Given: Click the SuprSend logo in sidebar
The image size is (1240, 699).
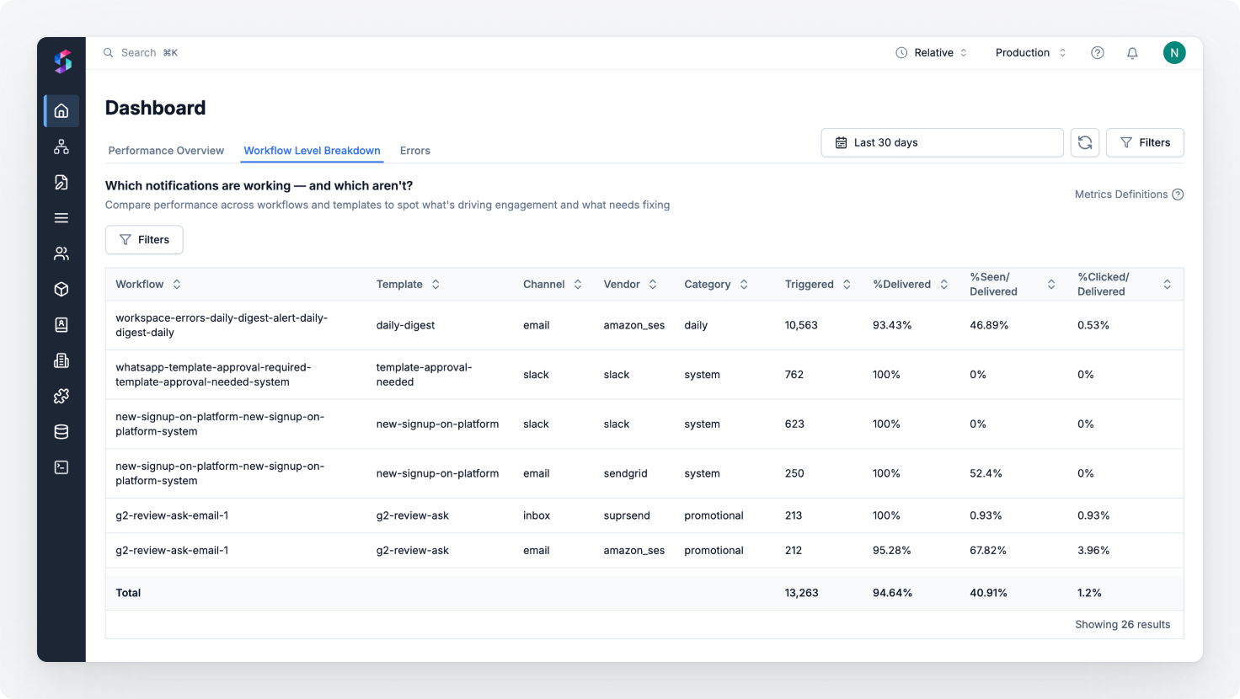Looking at the screenshot, I should click(62, 61).
